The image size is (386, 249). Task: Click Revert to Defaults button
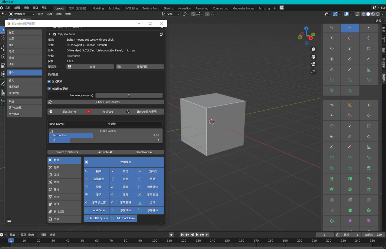coord(67,152)
